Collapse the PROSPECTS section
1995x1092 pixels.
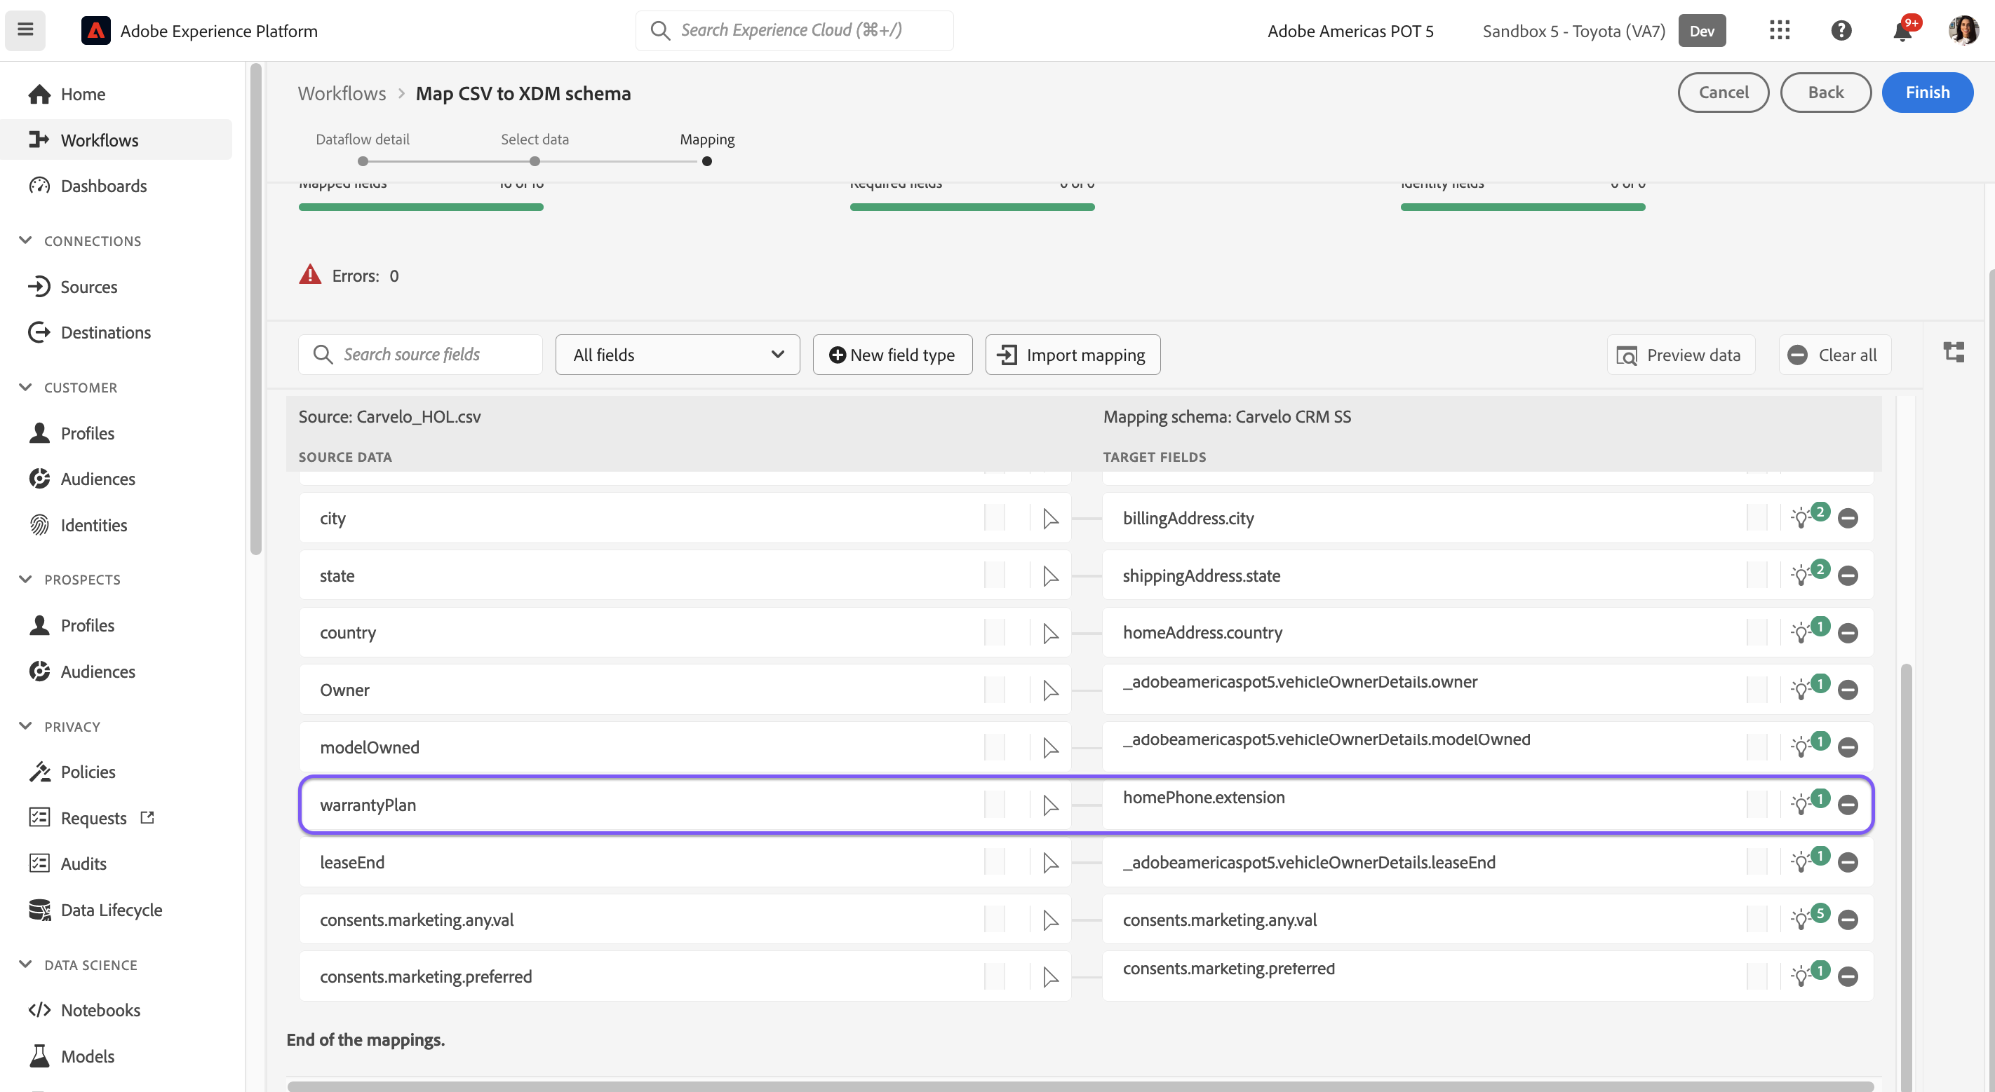25,579
